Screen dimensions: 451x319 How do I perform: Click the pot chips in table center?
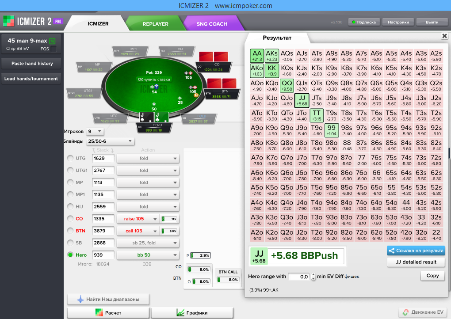click(x=154, y=87)
